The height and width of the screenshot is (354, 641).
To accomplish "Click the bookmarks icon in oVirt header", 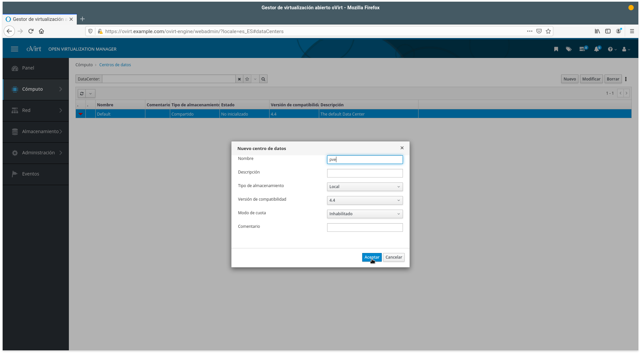I will 556,49.
